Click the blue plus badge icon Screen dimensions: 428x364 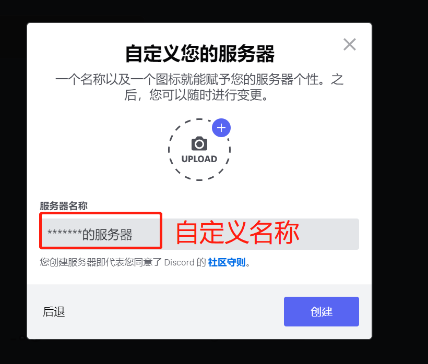(221, 128)
